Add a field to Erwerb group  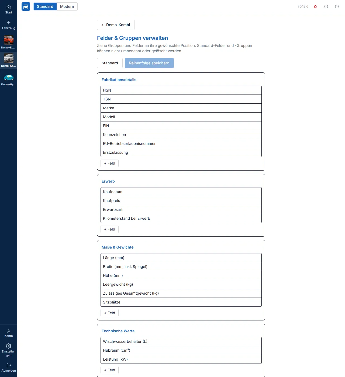tap(109, 229)
